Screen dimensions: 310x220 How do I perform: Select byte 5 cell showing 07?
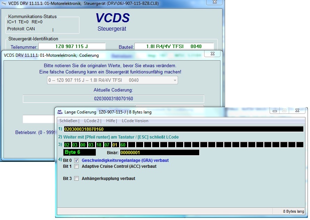(x=107, y=145)
